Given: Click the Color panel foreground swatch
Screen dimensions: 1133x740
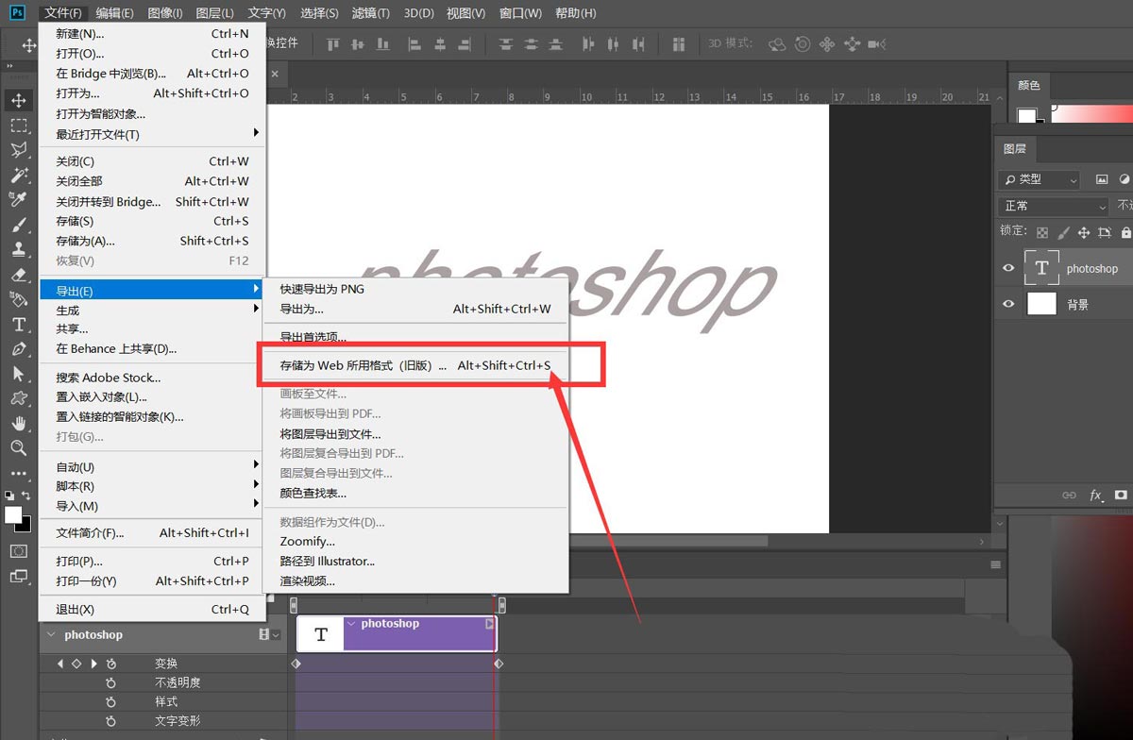Looking at the screenshot, I should coord(1026,115).
